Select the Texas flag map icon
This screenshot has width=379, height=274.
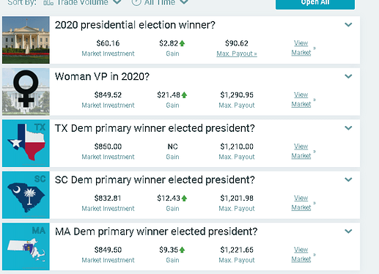click(26, 143)
